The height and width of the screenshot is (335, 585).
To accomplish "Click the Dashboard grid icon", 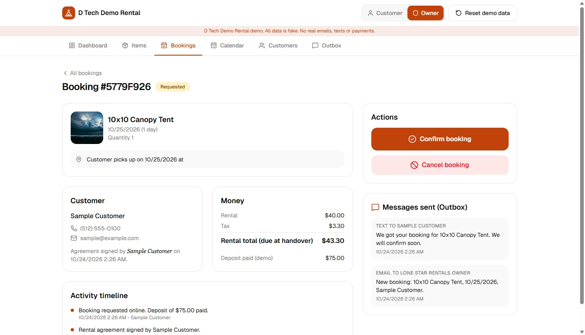I will pos(72,45).
